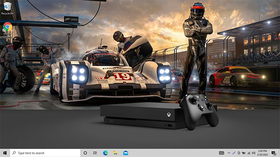Open Task View on the taskbar
Image resolution: width=280 pixels, height=157 pixels.
click(x=95, y=153)
